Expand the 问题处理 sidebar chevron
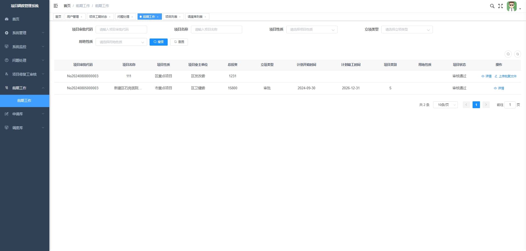This screenshot has width=526, height=251. click(43, 60)
